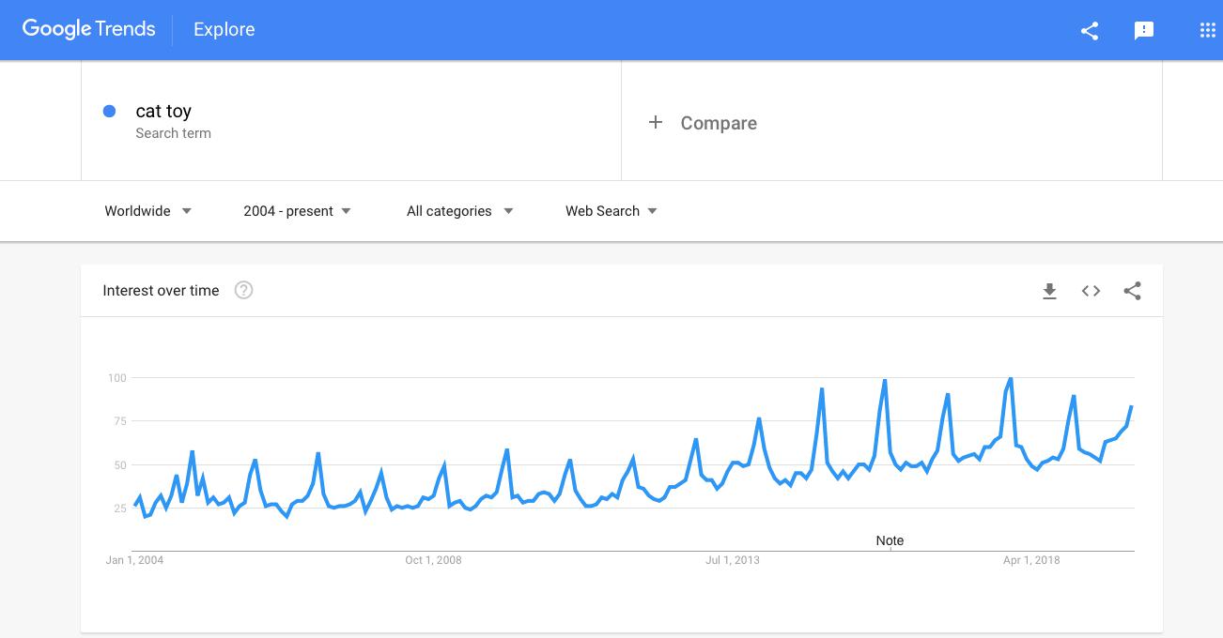Image resolution: width=1223 pixels, height=638 pixels.
Task: Edit the cat toy search term field
Action: [x=351, y=120]
